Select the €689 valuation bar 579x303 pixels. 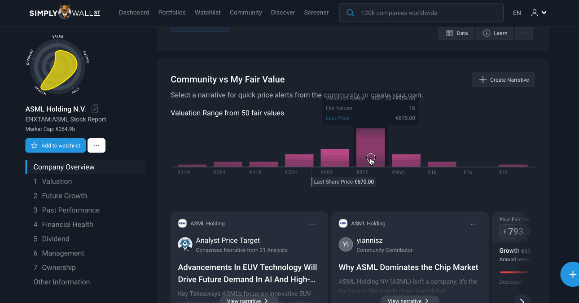[x=335, y=158]
